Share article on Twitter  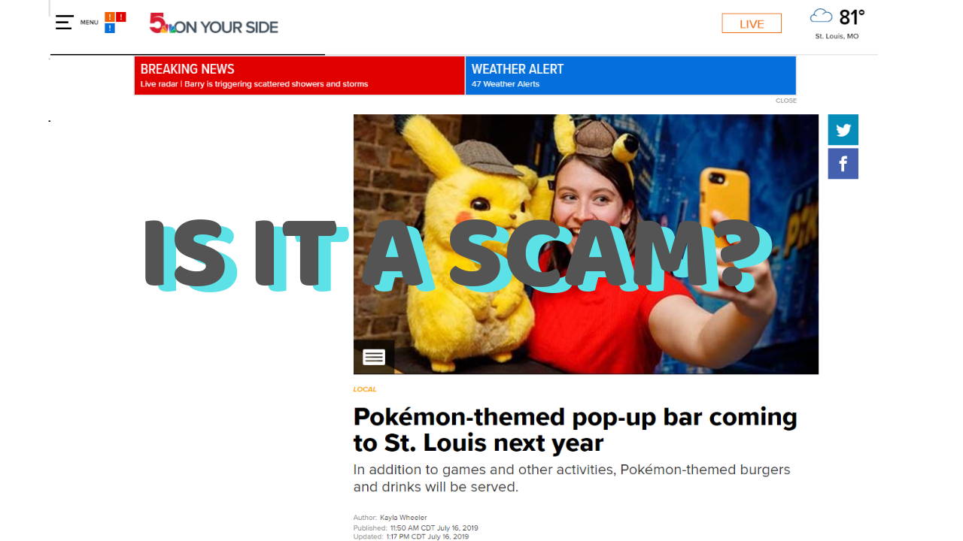click(843, 130)
